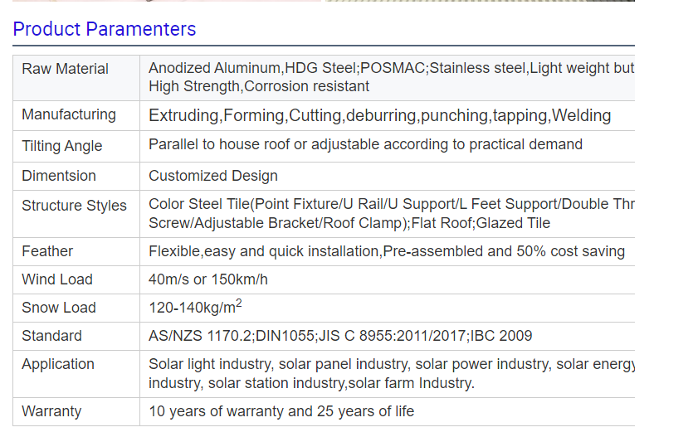This screenshot has height=437, width=693.
Task: Select the Snow Load label
Action: point(59,308)
